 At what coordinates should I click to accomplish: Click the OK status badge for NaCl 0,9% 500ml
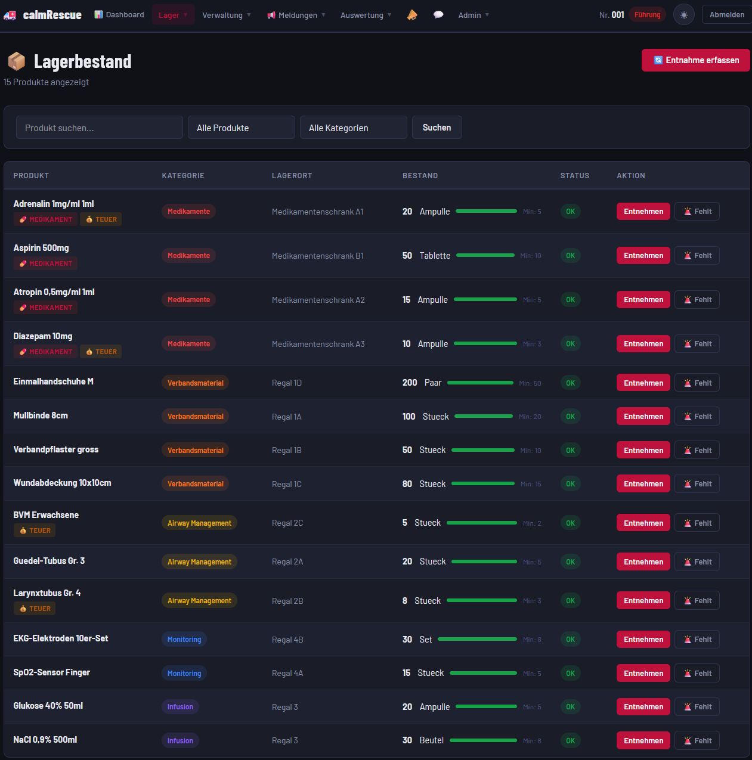[570, 740]
